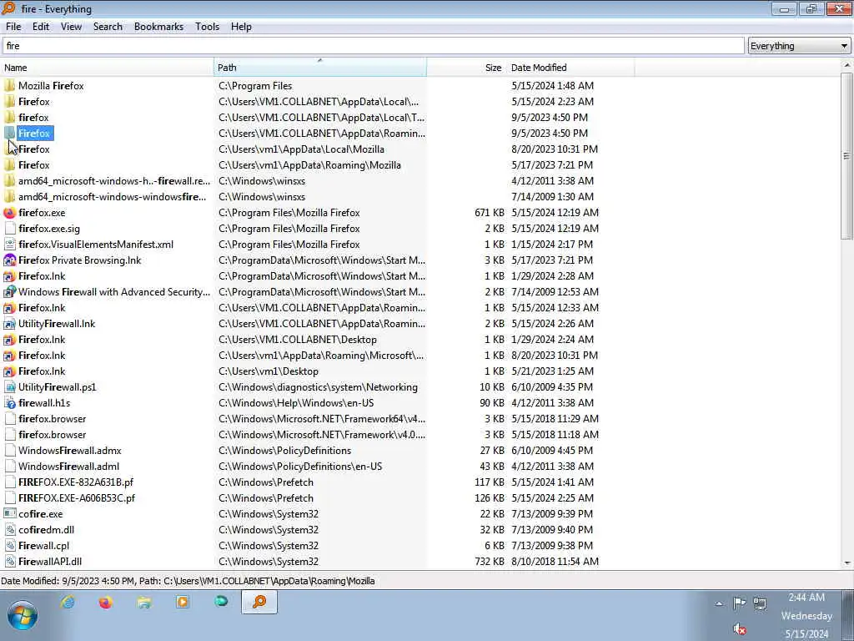Click the highlighted Firefox folder name
This screenshot has height=641, width=854.
tap(34, 134)
